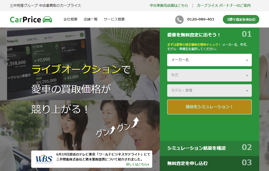Screen dimensions: 269x171
Task: Click the green car icon beside the logo
Action: pyautogui.click(x=47, y=19)
